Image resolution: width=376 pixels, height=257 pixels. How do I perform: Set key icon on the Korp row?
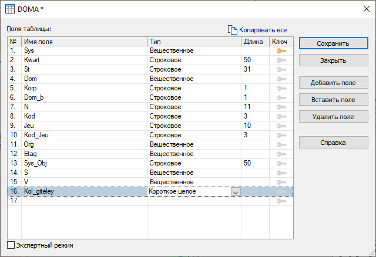[x=281, y=88]
